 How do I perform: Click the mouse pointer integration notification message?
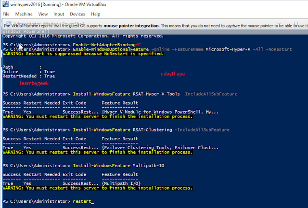155,26
